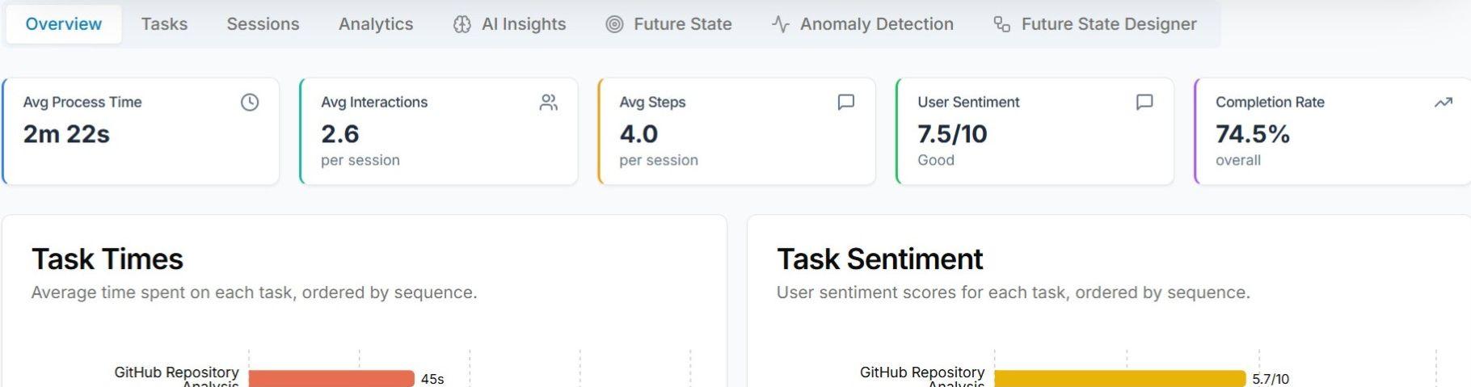Click the pulse icon beside Anomaly Detection

pyautogui.click(x=780, y=24)
